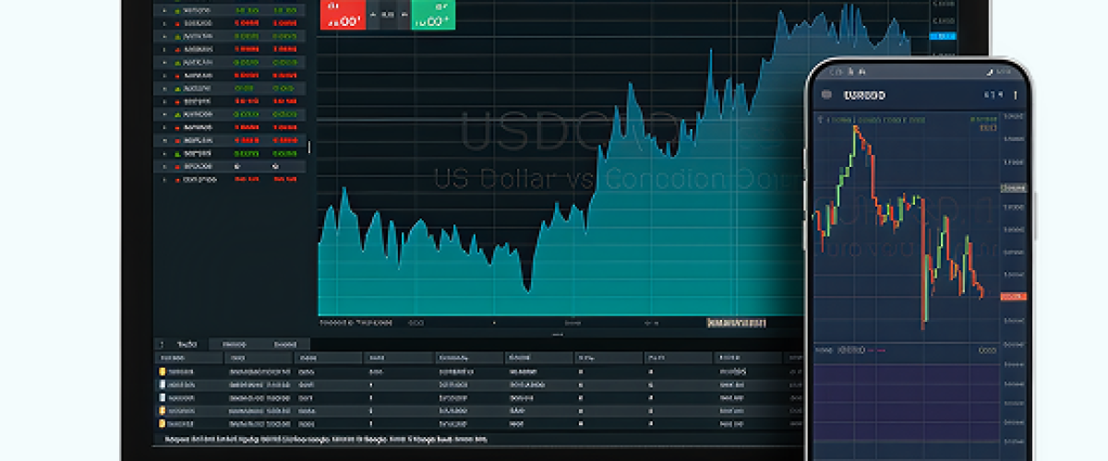Screen dimensions: 1108x461
Task: Increase trade volume with the right stepper arrow
Action: coord(403,15)
